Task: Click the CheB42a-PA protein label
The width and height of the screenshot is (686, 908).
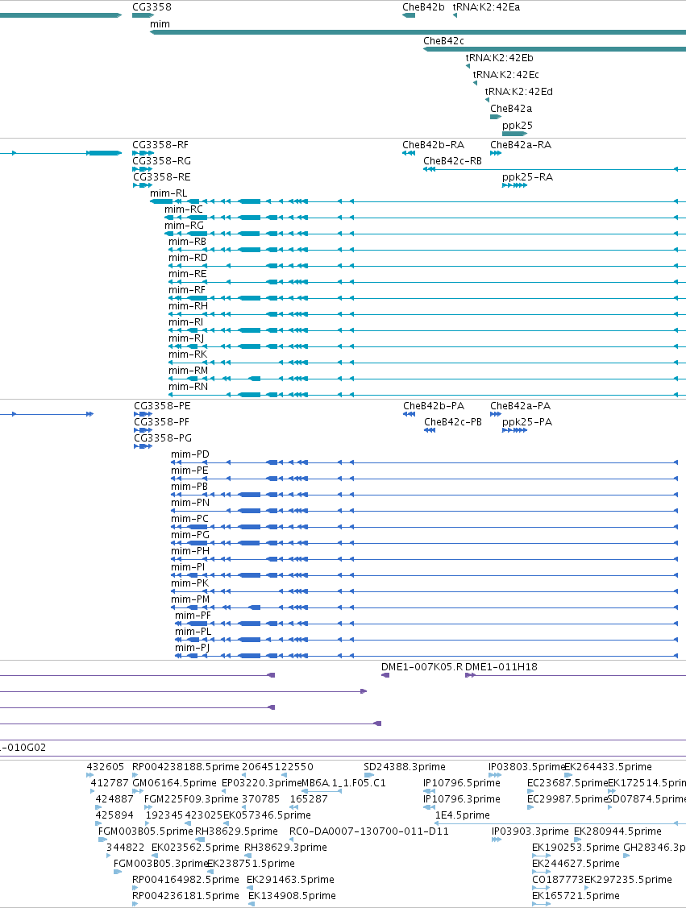Action: (x=520, y=406)
